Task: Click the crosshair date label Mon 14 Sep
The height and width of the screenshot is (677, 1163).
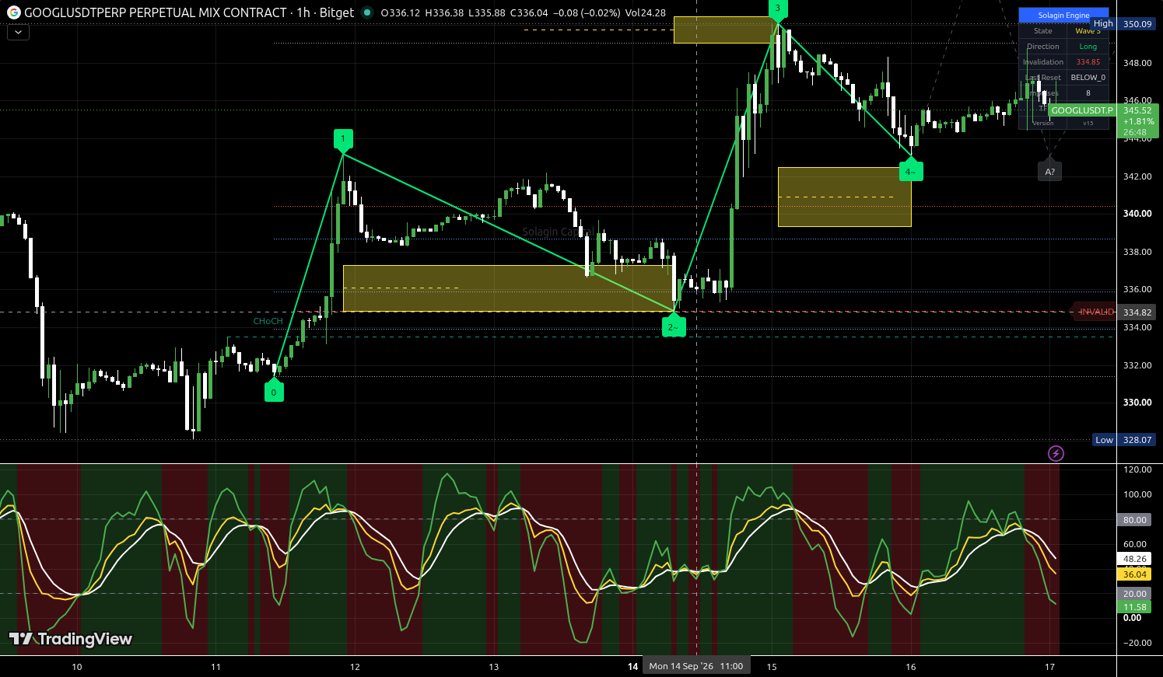Action: click(696, 666)
